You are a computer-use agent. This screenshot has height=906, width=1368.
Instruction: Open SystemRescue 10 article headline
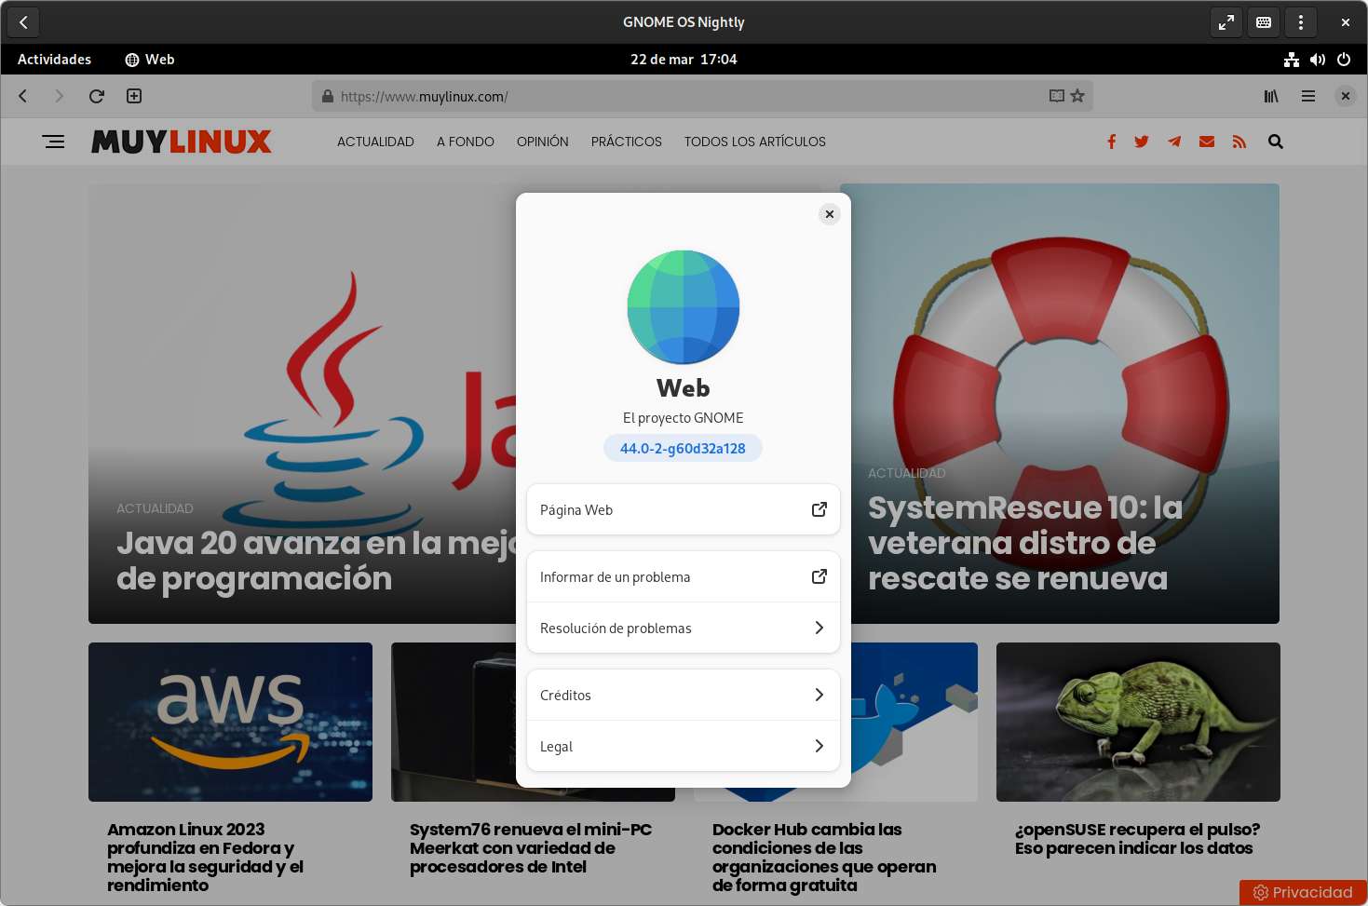pyautogui.click(x=1024, y=543)
